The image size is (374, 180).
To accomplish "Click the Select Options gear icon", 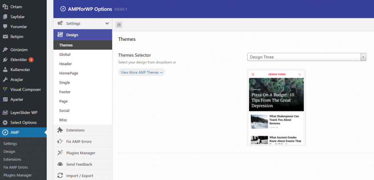I will (5, 123).
